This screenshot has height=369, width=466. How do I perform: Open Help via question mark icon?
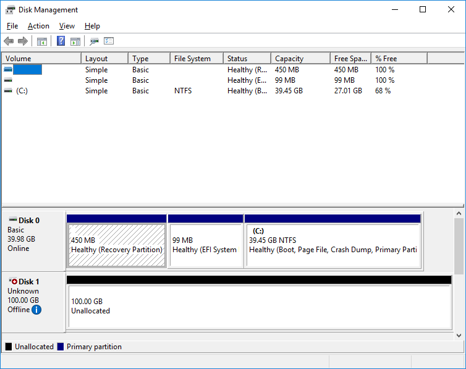[x=61, y=41]
